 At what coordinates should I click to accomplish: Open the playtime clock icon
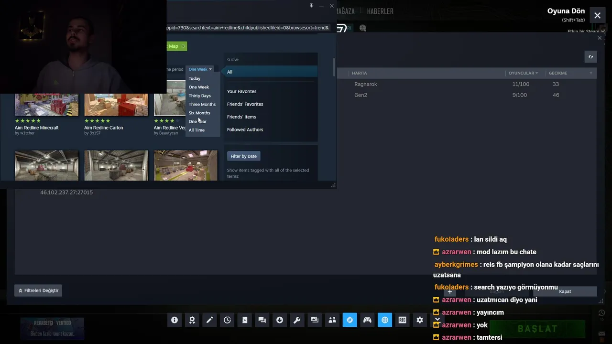(x=227, y=320)
